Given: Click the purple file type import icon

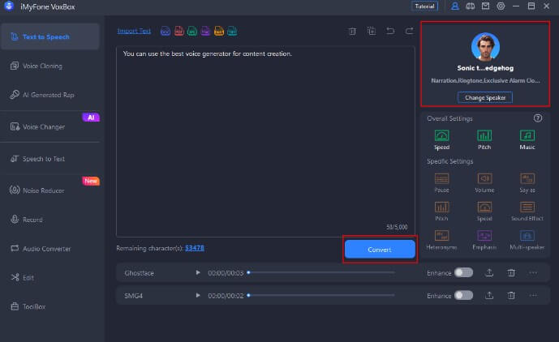Looking at the screenshot, I should tap(205, 32).
